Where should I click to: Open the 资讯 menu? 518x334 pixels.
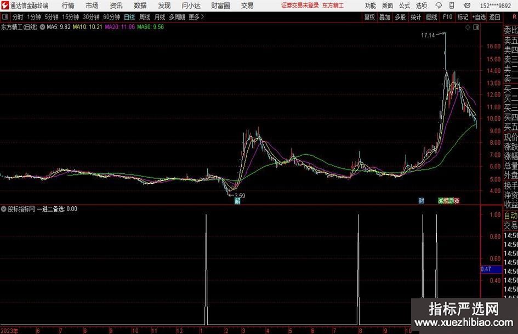pos(116,5)
